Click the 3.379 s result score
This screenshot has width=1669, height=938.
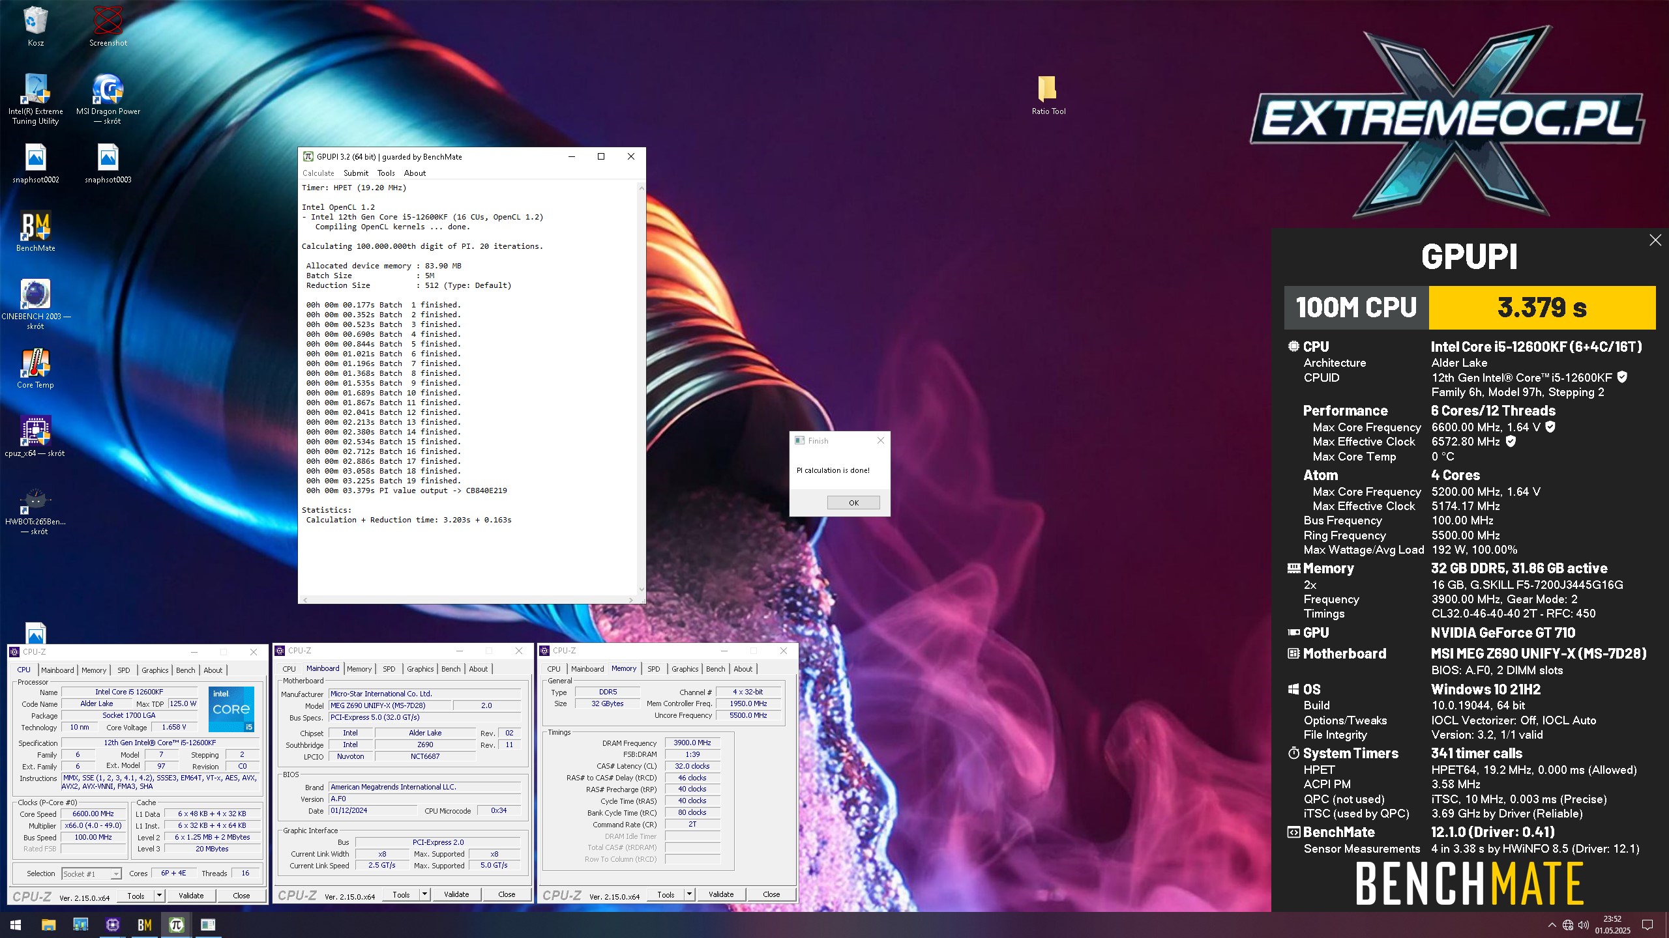pyautogui.click(x=1542, y=307)
